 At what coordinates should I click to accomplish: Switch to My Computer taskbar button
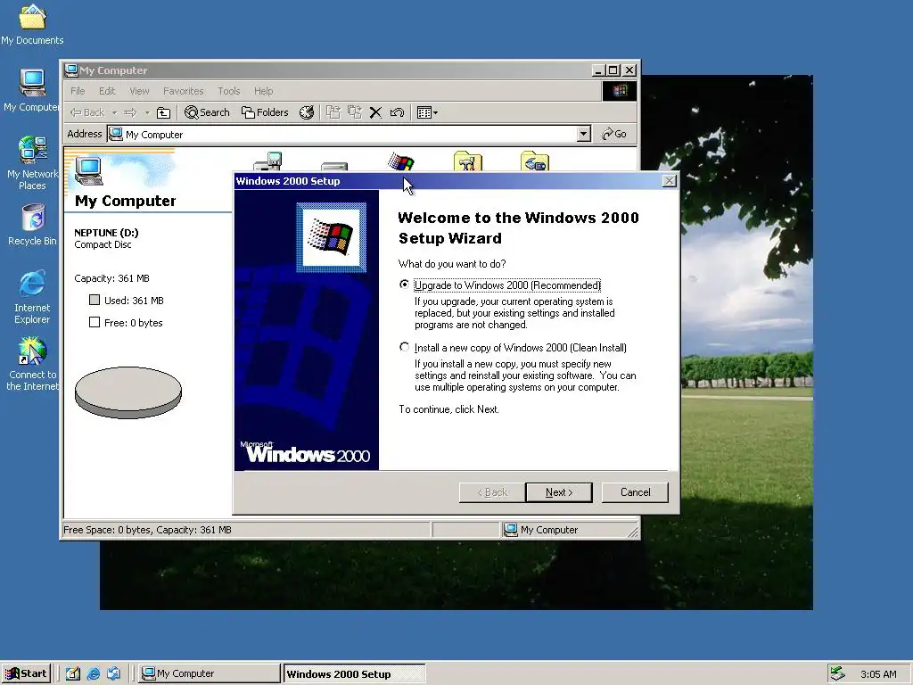210,673
